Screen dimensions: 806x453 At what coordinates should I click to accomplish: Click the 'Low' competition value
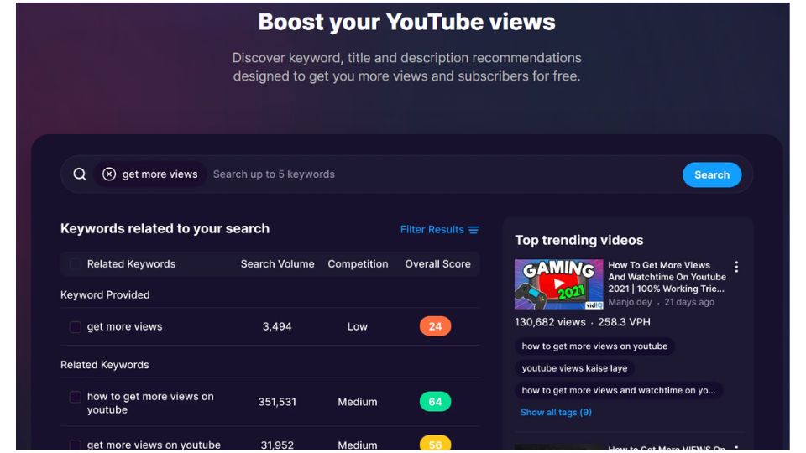click(x=358, y=326)
